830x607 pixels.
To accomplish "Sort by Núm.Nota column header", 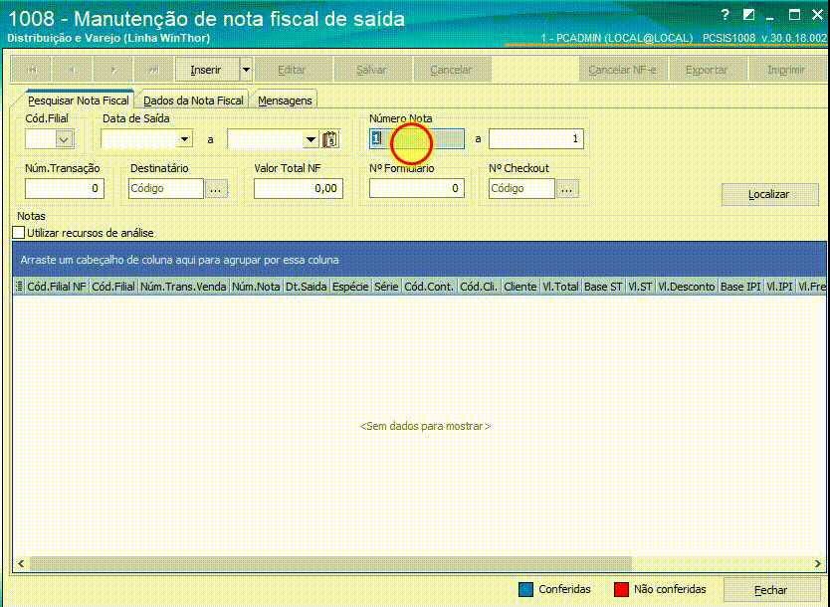I will tap(256, 287).
